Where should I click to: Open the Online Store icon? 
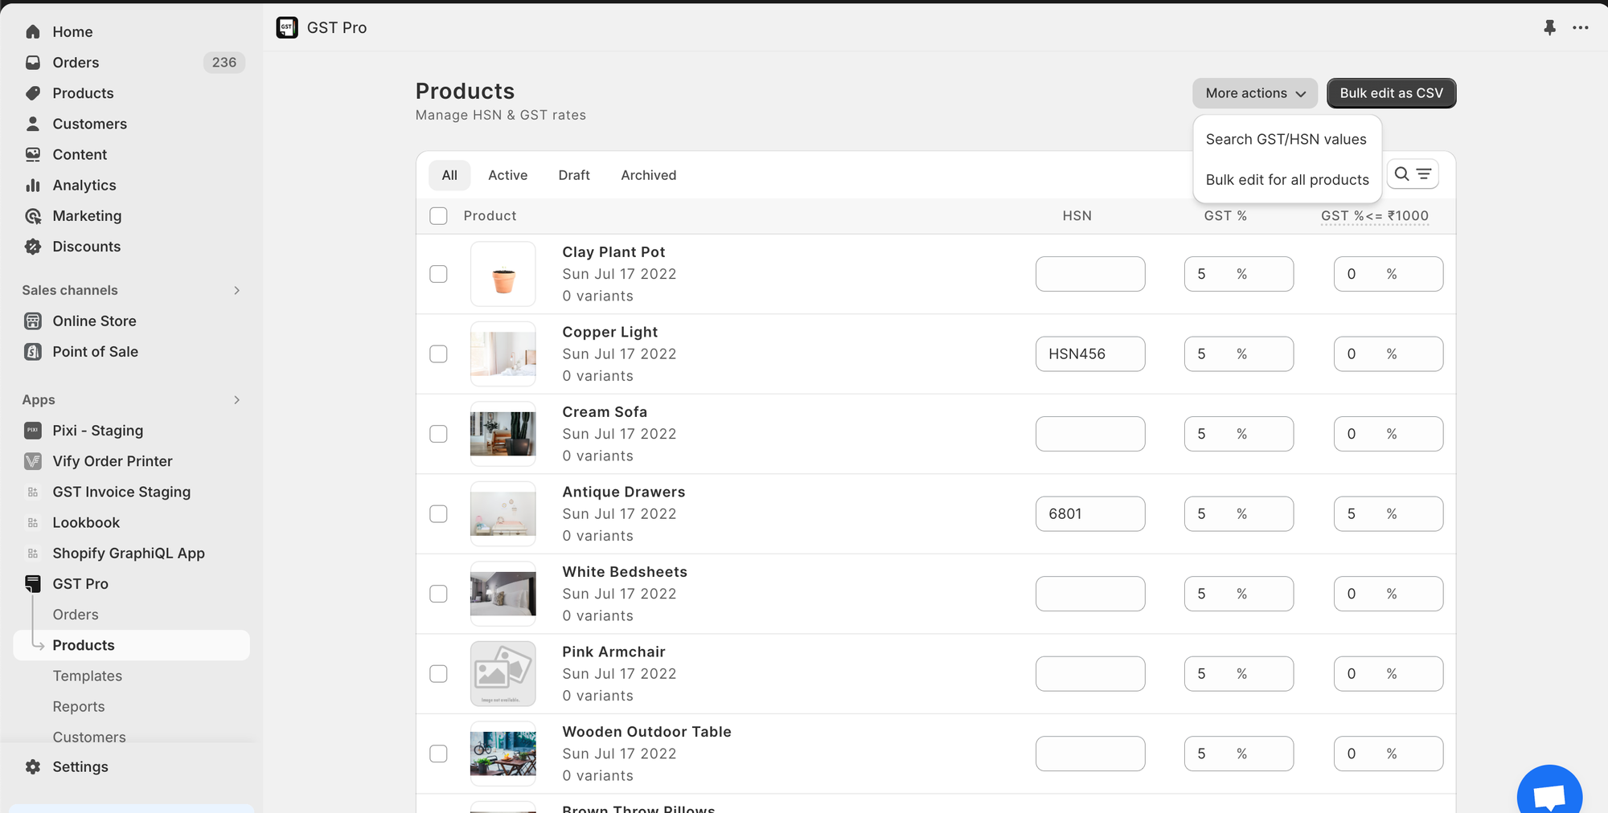click(33, 321)
